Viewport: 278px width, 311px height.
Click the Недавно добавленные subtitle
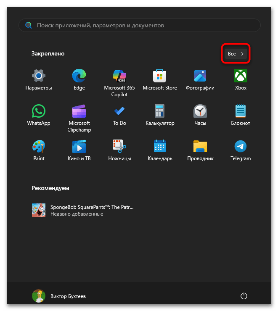pyautogui.click(x=77, y=214)
